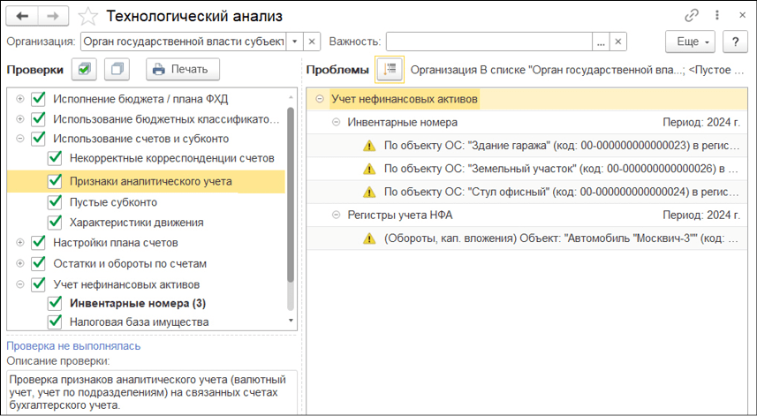Expand "Настройки плана счетов" tree node
This screenshot has height=416, width=757.
(19, 242)
